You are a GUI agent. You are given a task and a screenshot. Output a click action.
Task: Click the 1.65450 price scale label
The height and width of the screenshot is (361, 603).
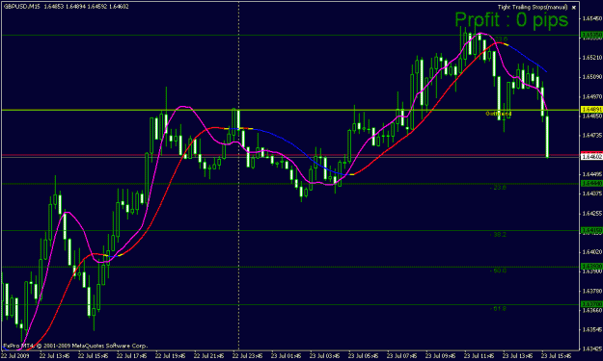click(592, 18)
